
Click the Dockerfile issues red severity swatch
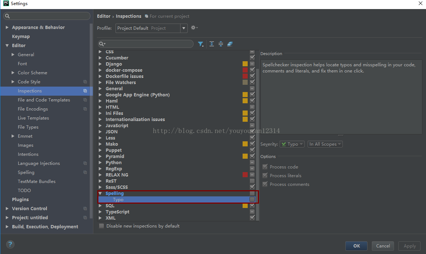[245, 76]
